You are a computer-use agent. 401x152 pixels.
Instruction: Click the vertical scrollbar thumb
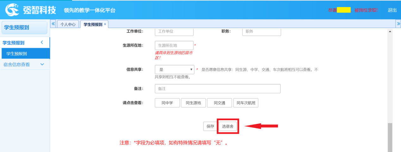tap(390, 136)
